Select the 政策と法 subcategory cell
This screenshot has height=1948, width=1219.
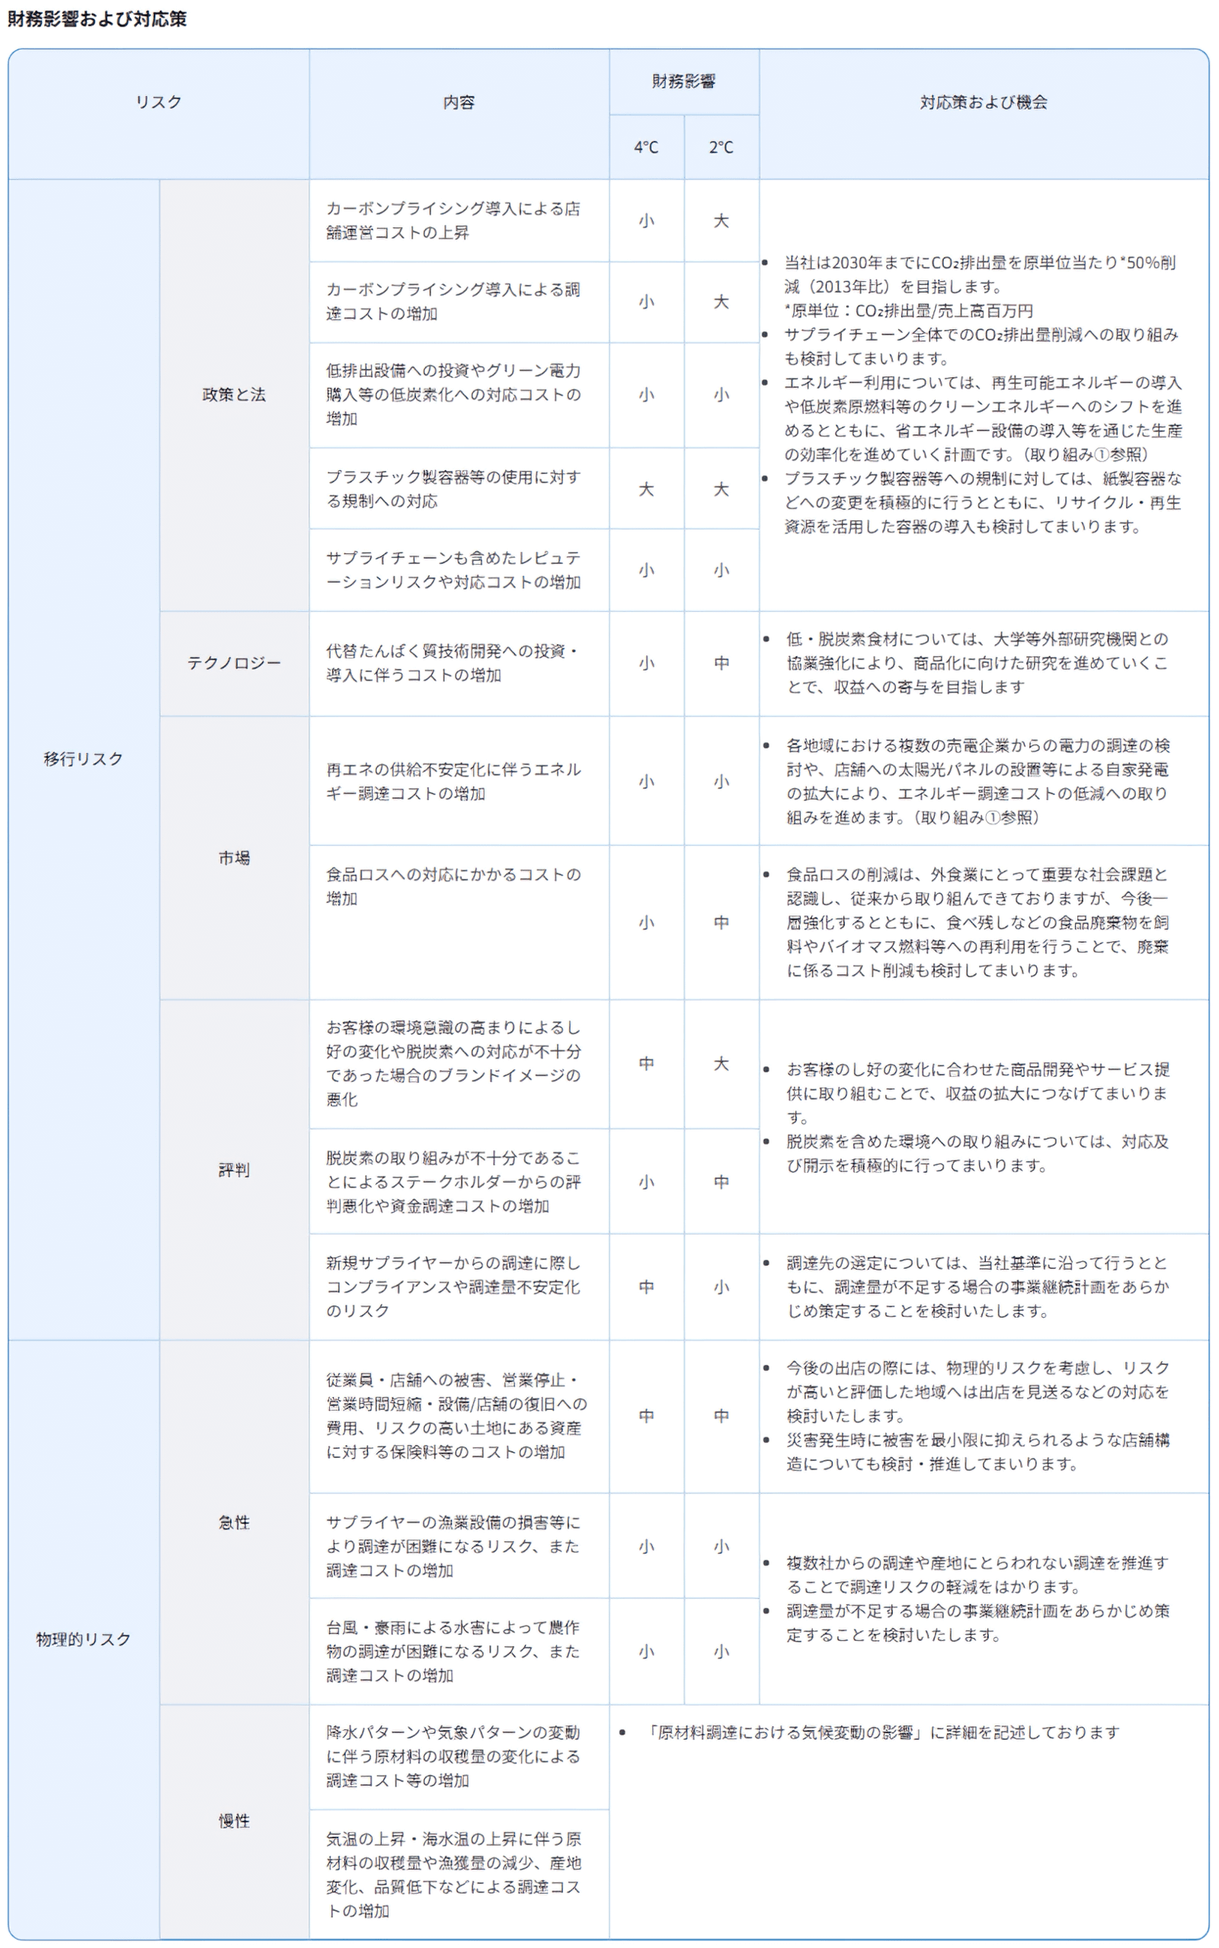click(234, 394)
